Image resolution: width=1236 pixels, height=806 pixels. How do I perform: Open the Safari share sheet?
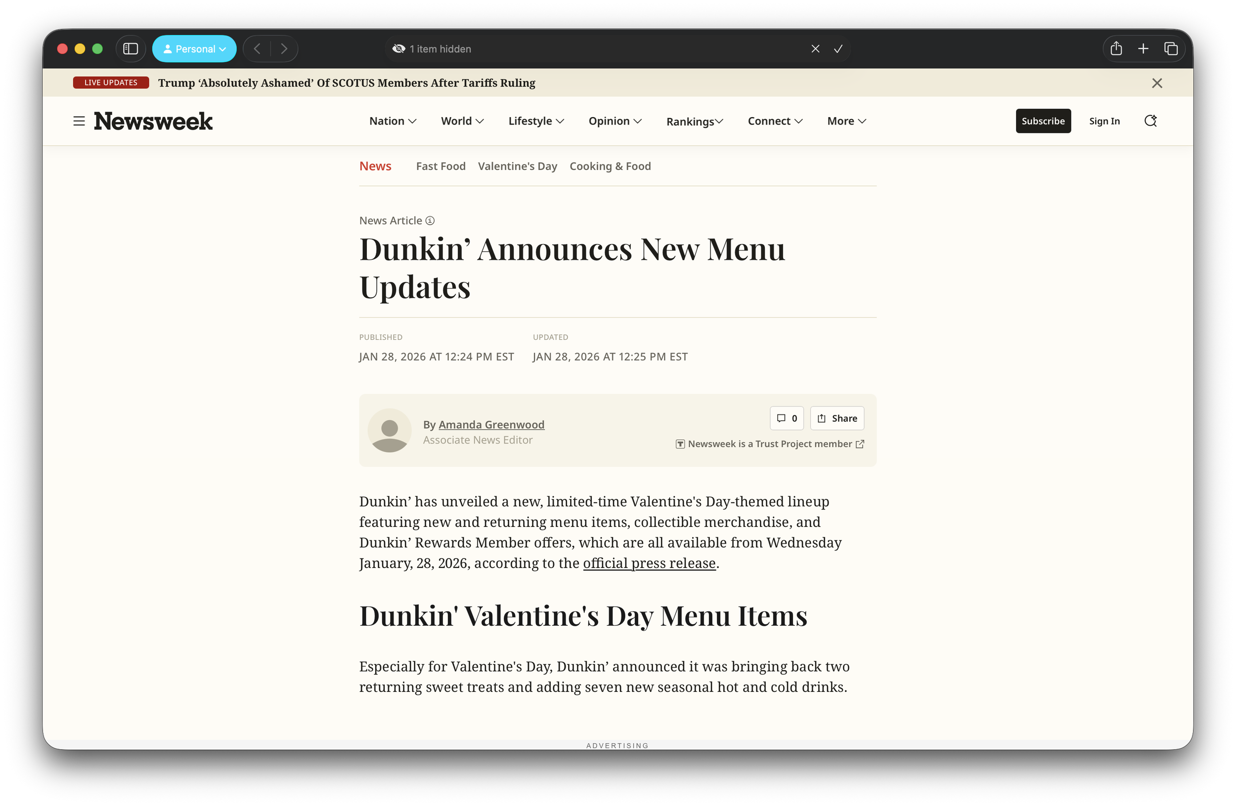coord(1116,48)
